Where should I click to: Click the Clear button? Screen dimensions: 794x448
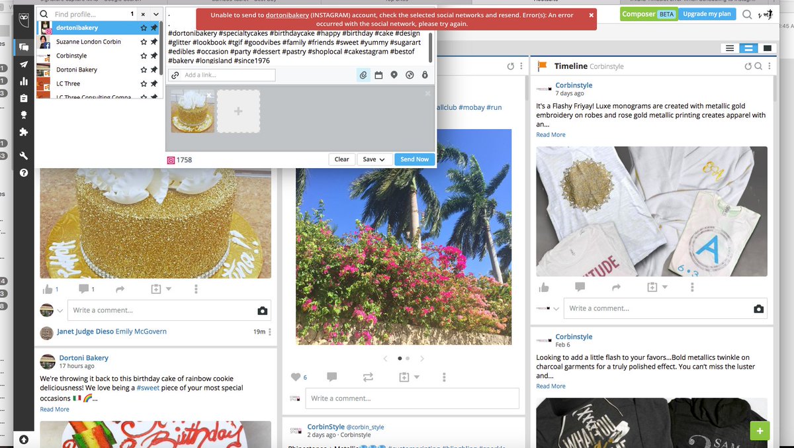[341, 159]
